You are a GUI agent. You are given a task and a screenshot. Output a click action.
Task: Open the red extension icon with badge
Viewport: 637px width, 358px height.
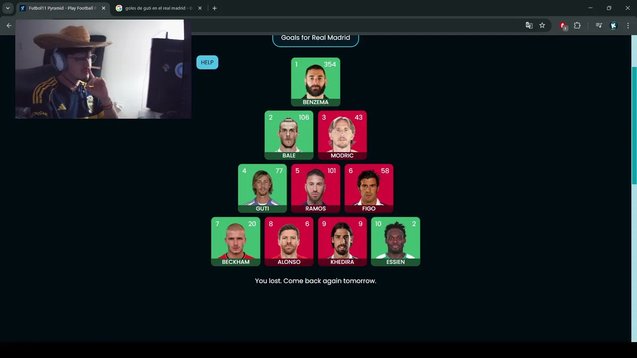pyautogui.click(x=563, y=26)
